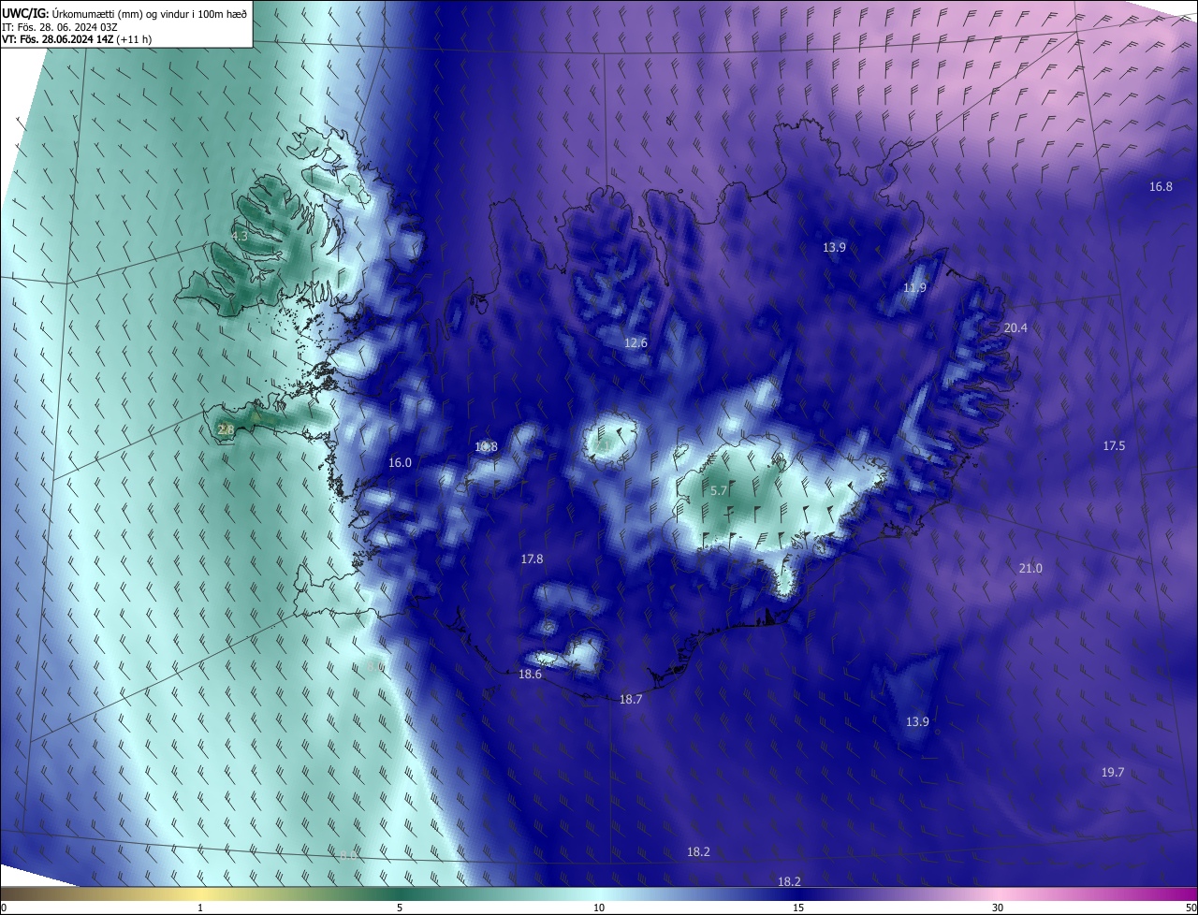Viewport: 1198px width, 915px height.
Task: Click the 5.7 value on the glacier
Action: [x=719, y=490]
